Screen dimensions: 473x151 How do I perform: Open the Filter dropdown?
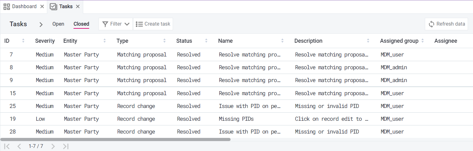click(x=116, y=24)
